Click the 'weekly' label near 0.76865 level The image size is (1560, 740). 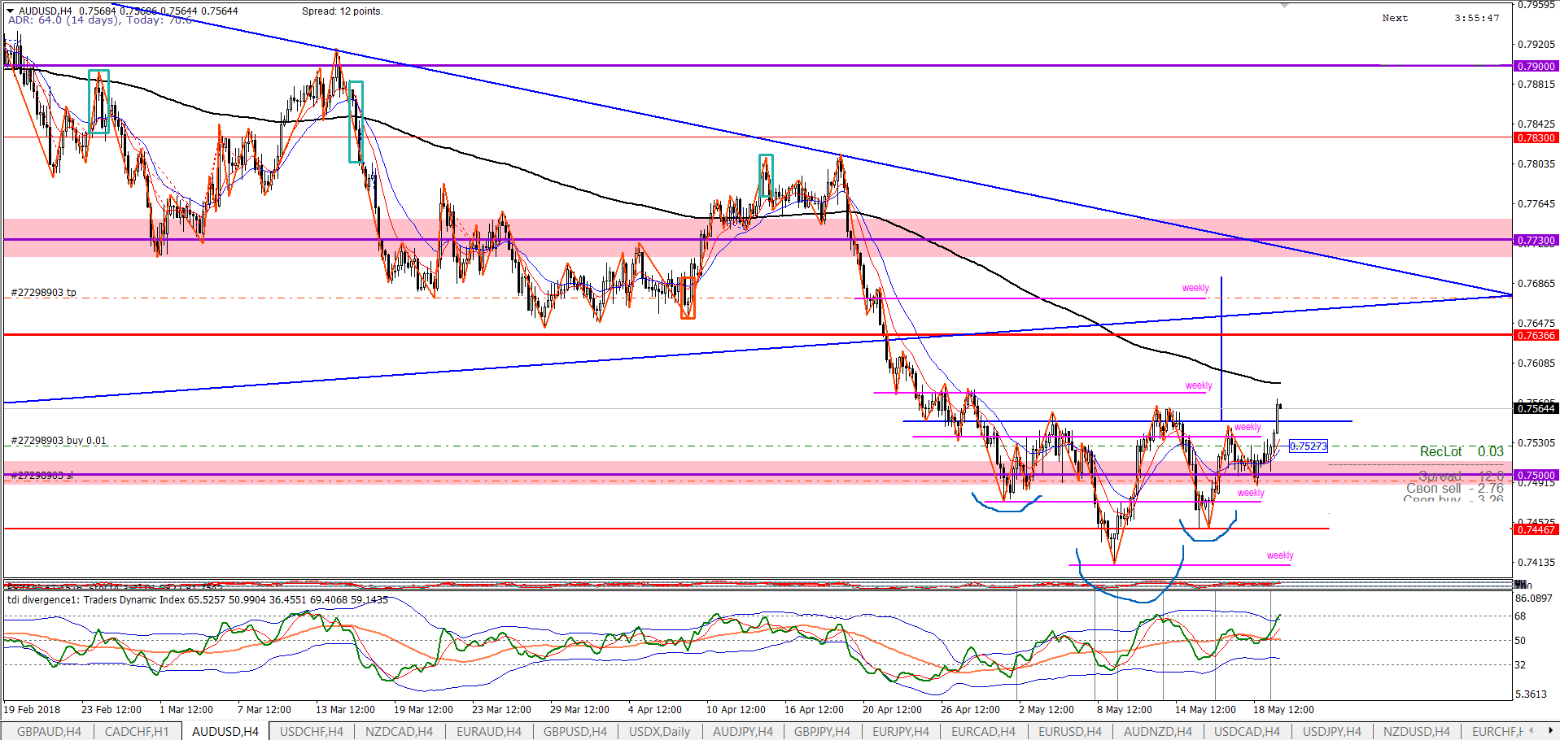(x=1195, y=288)
